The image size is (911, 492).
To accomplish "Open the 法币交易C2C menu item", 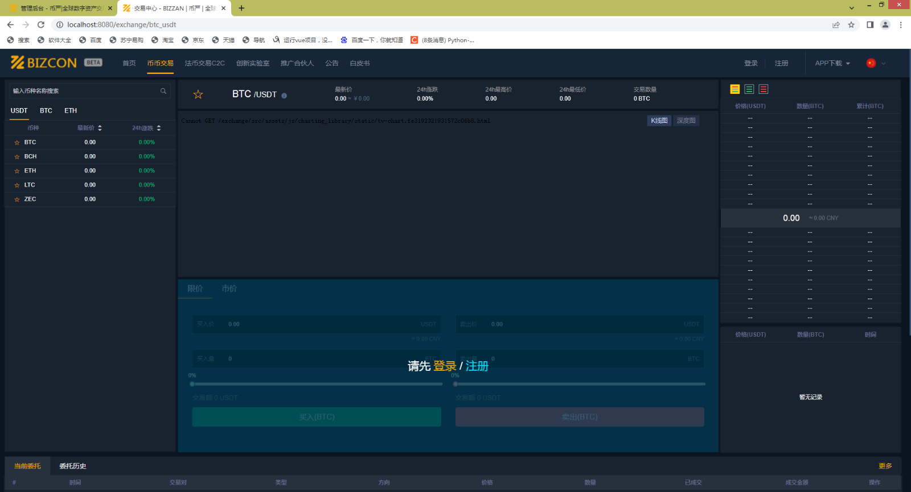I will 204,63.
